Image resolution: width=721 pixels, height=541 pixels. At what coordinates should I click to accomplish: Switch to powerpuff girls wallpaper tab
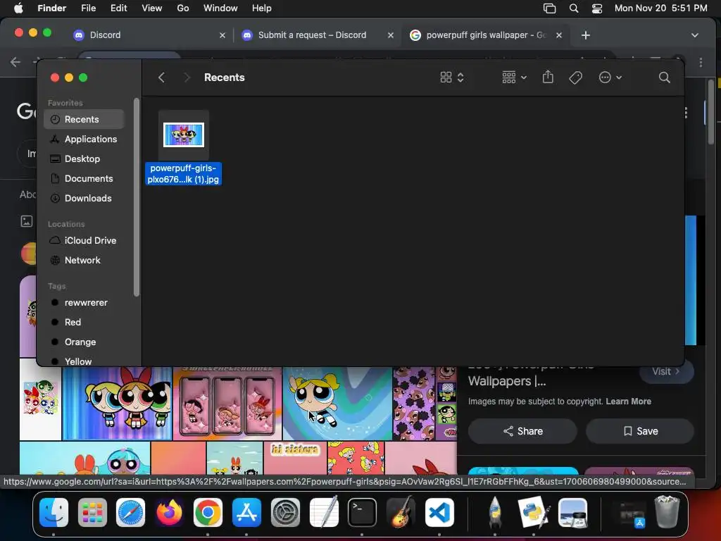(486, 35)
